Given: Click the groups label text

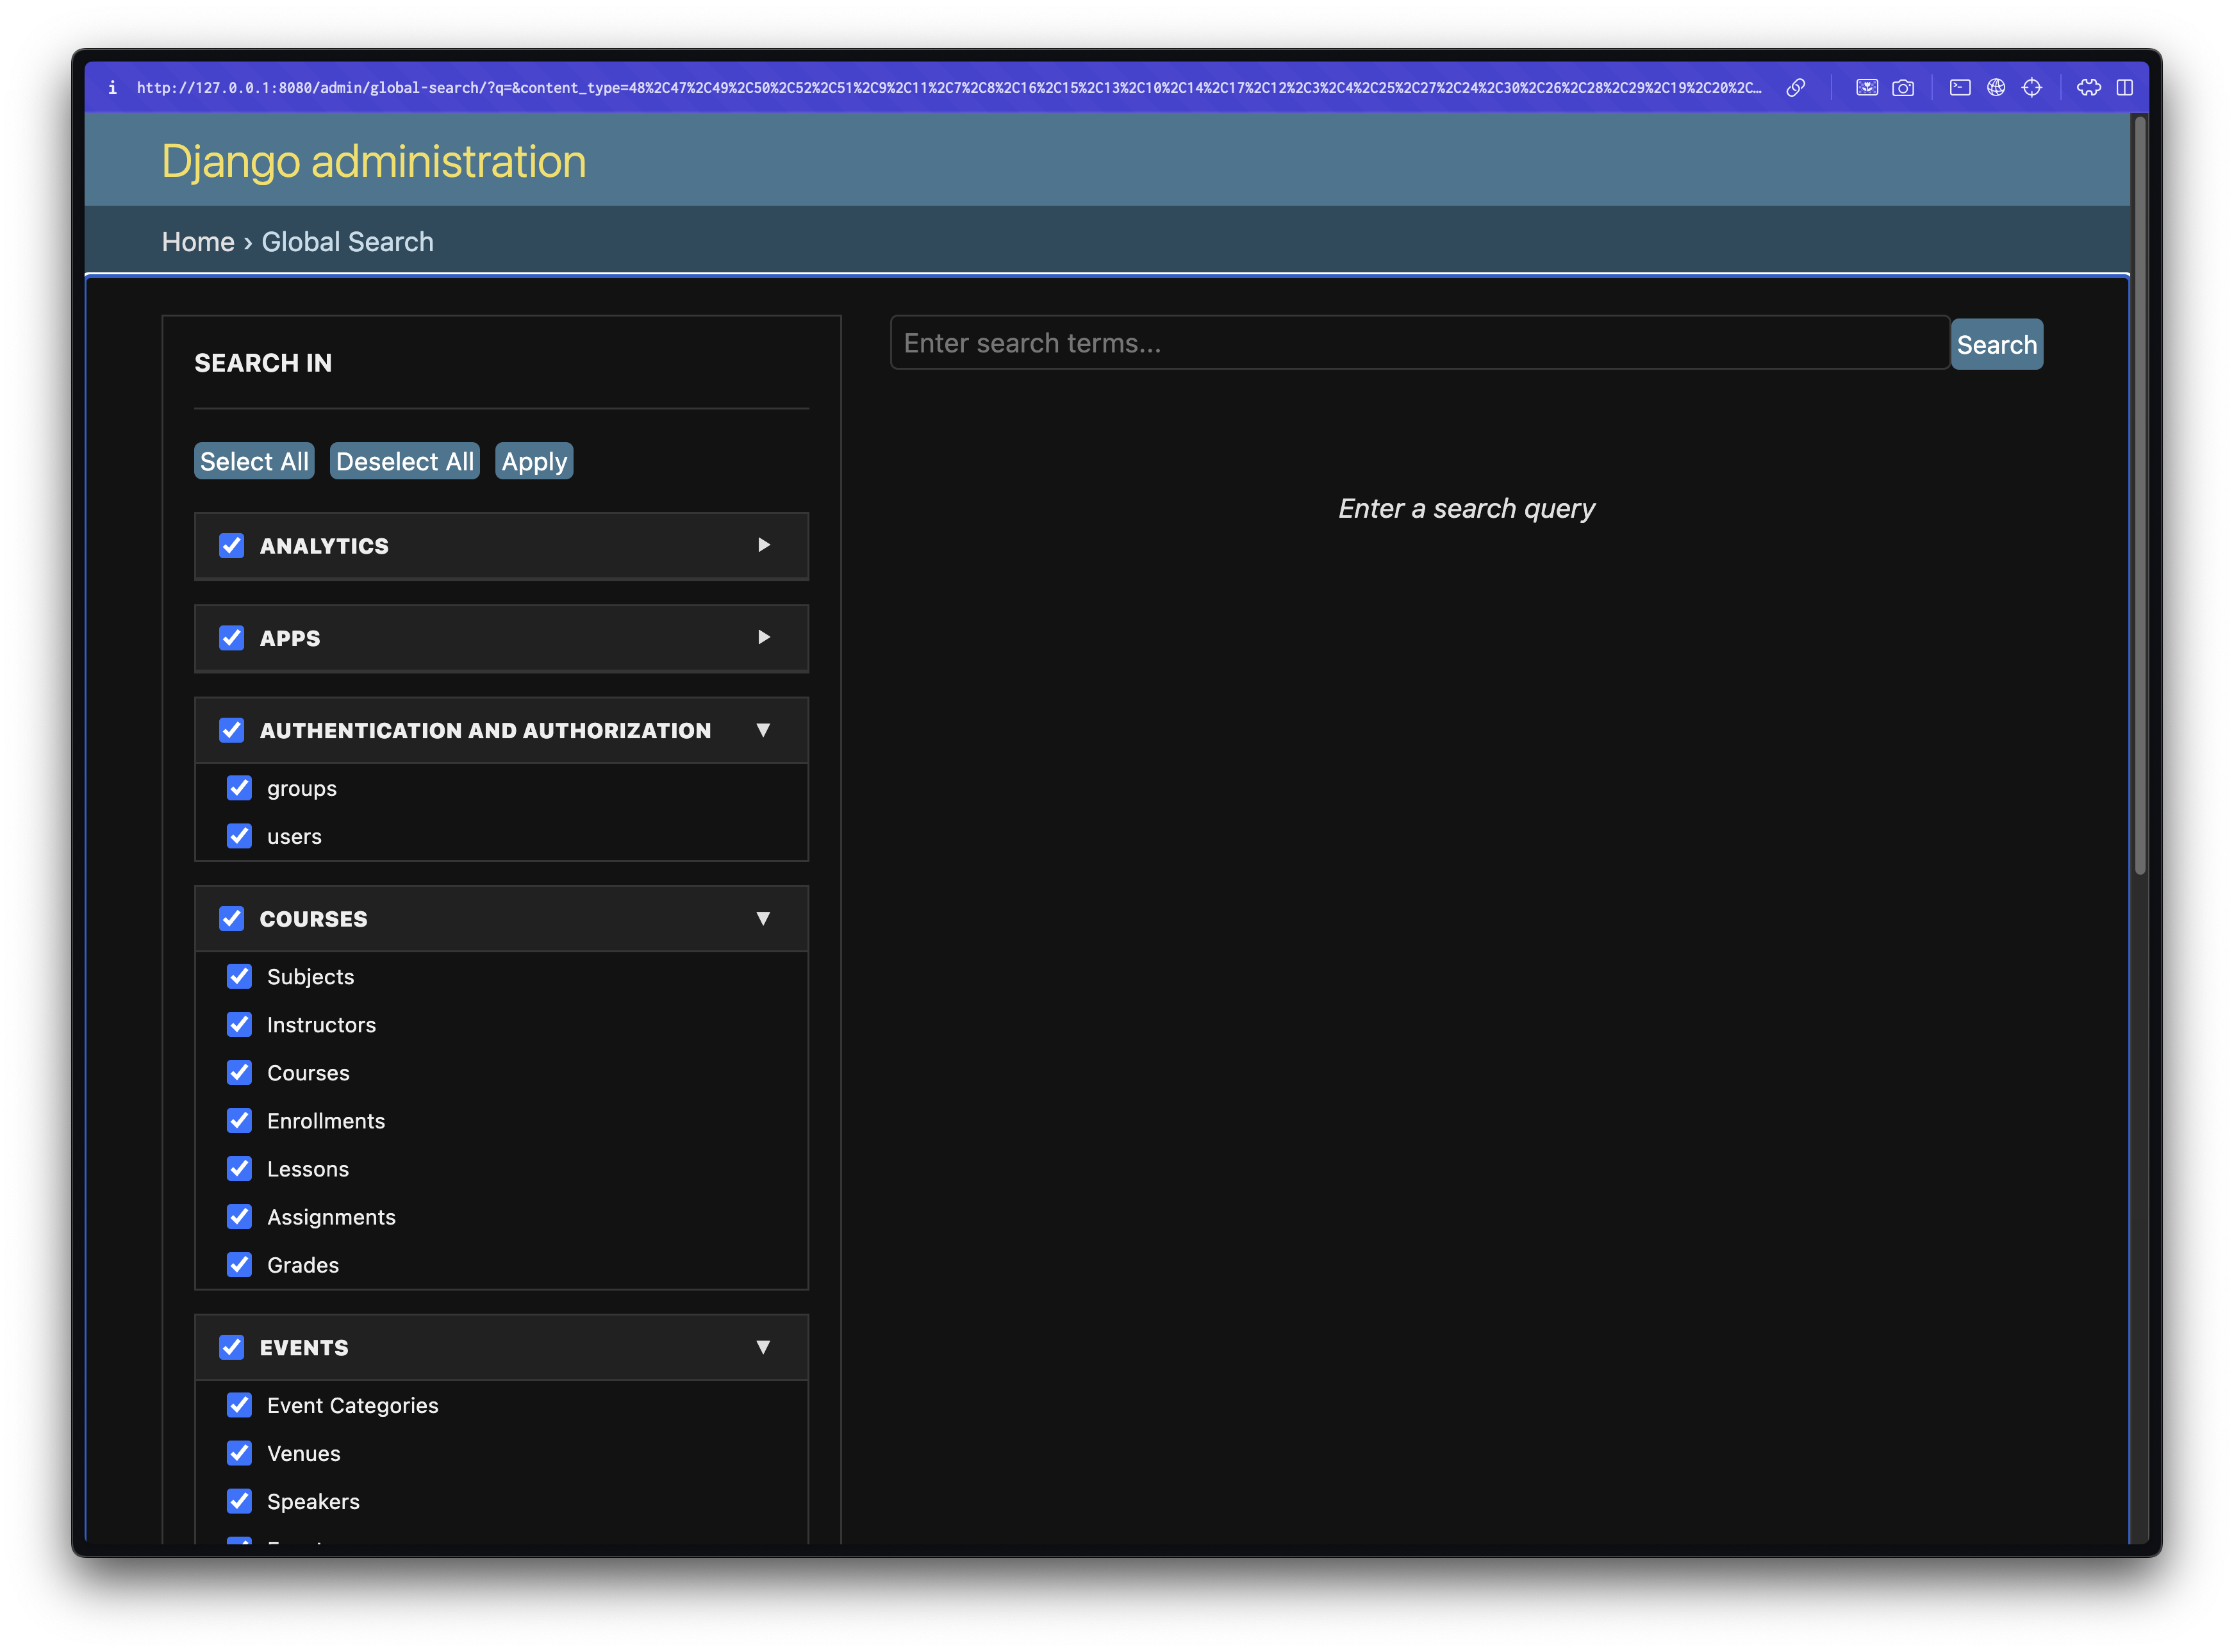Looking at the screenshot, I should (x=302, y=789).
